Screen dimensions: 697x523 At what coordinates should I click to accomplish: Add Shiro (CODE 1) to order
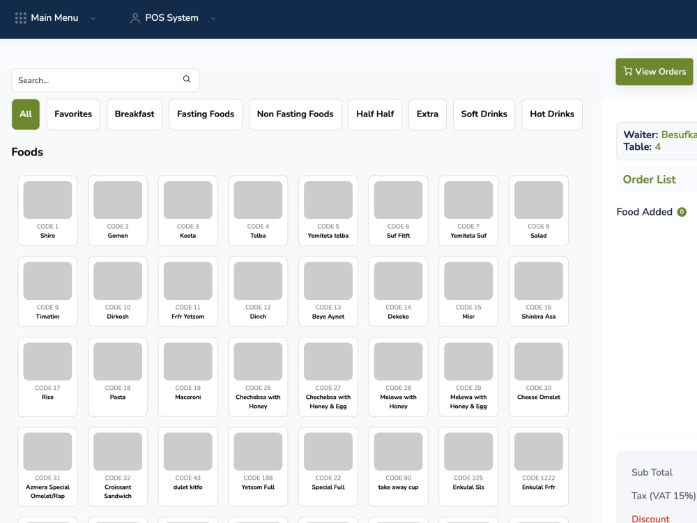click(x=47, y=211)
